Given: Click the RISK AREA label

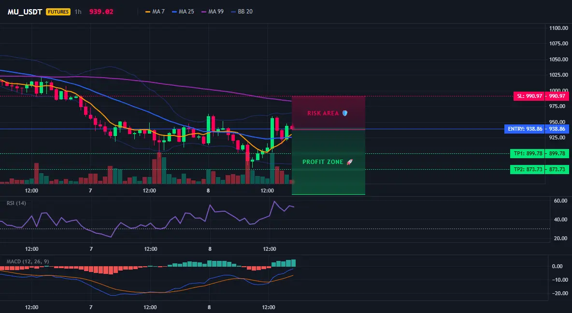Looking at the screenshot, I should tap(323, 113).
